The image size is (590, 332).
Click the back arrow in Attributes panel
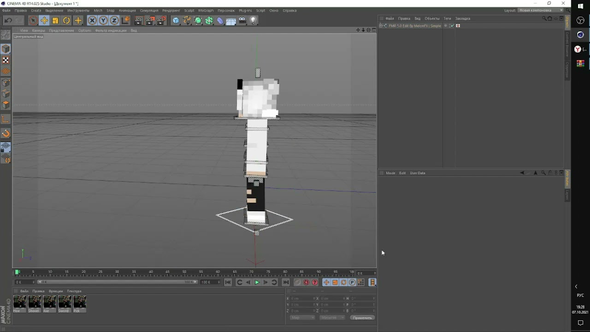522,173
